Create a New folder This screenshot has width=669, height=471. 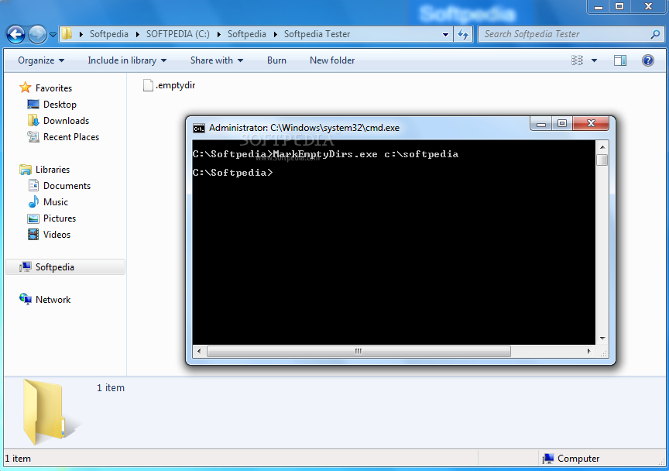pos(332,60)
